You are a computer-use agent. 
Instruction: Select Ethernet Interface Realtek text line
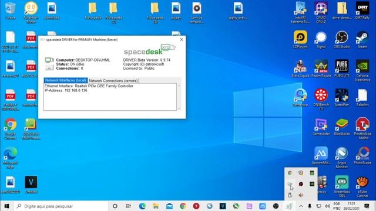click(89, 86)
